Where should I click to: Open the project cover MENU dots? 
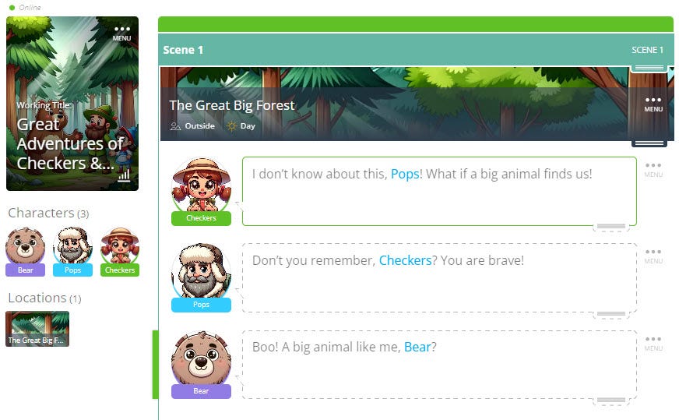pos(121,33)
